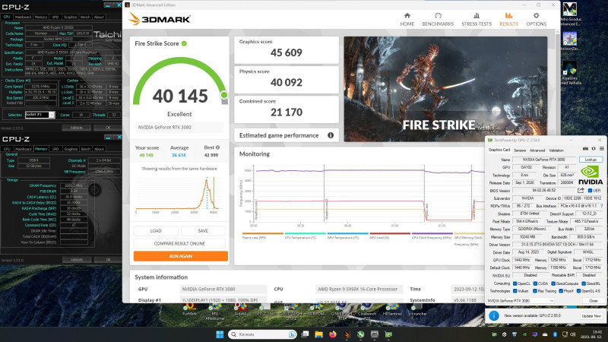
Task: Click the Bus Interface question mark in GPU-Z
Action: (601, 206)
